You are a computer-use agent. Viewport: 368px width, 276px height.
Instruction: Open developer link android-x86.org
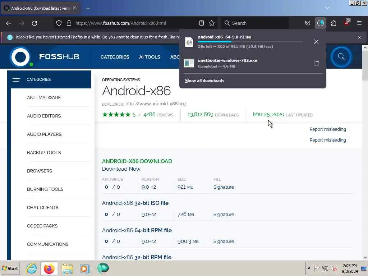[155, 104]
